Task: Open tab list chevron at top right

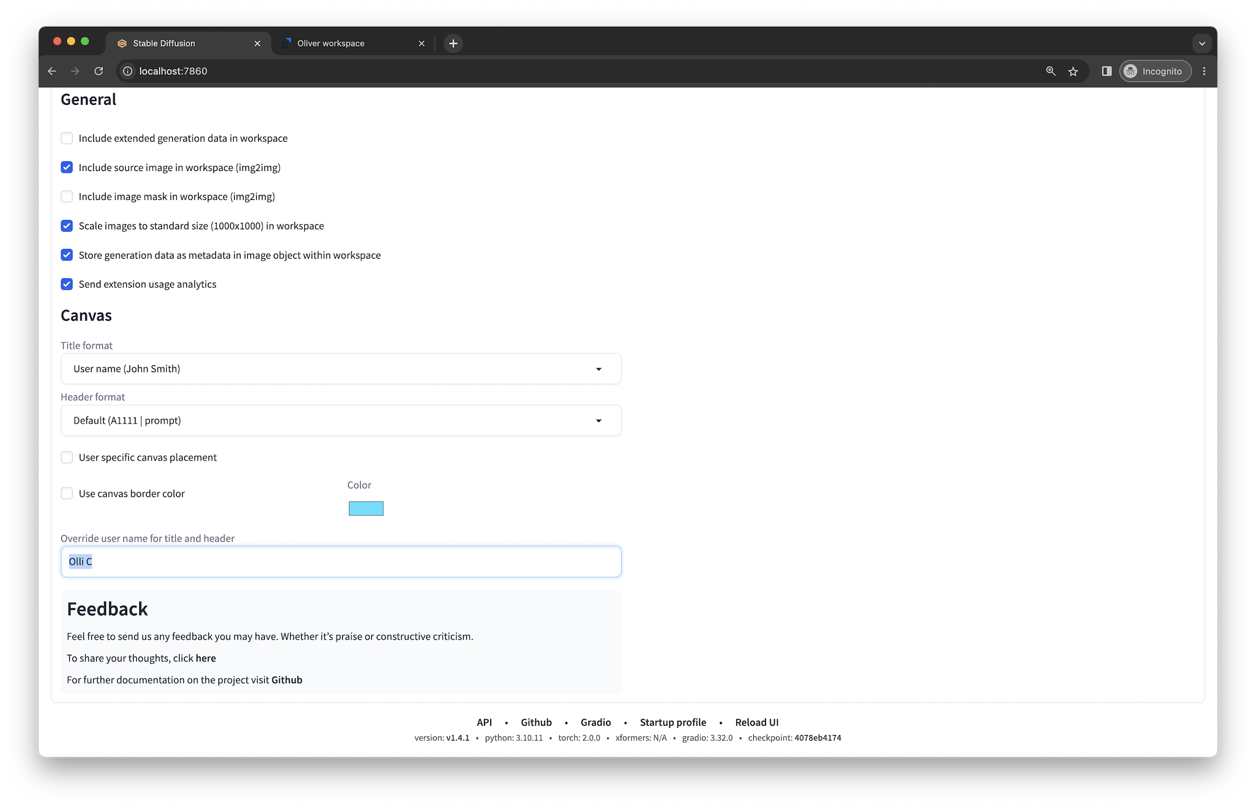Action: pyautogui.click(x=1201, y=43)
